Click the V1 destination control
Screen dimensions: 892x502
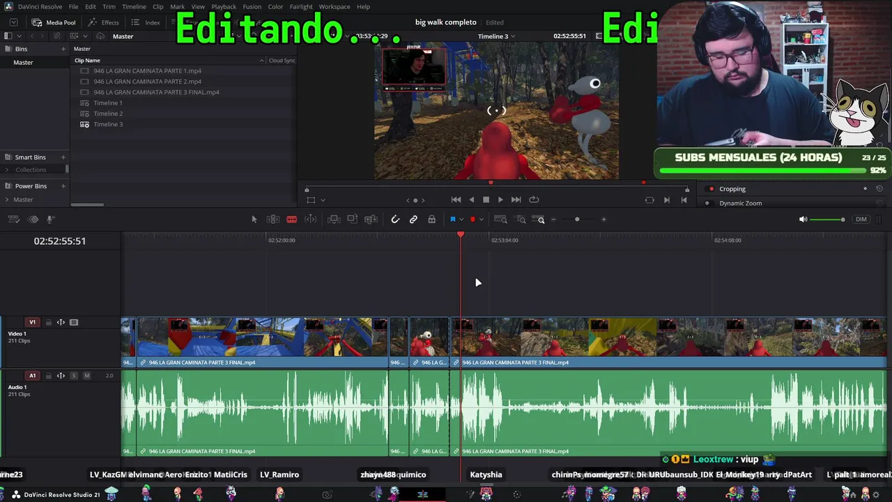(32, 323)
